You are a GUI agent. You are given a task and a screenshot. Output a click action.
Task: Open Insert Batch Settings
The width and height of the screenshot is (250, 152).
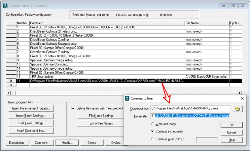point(31,116)
